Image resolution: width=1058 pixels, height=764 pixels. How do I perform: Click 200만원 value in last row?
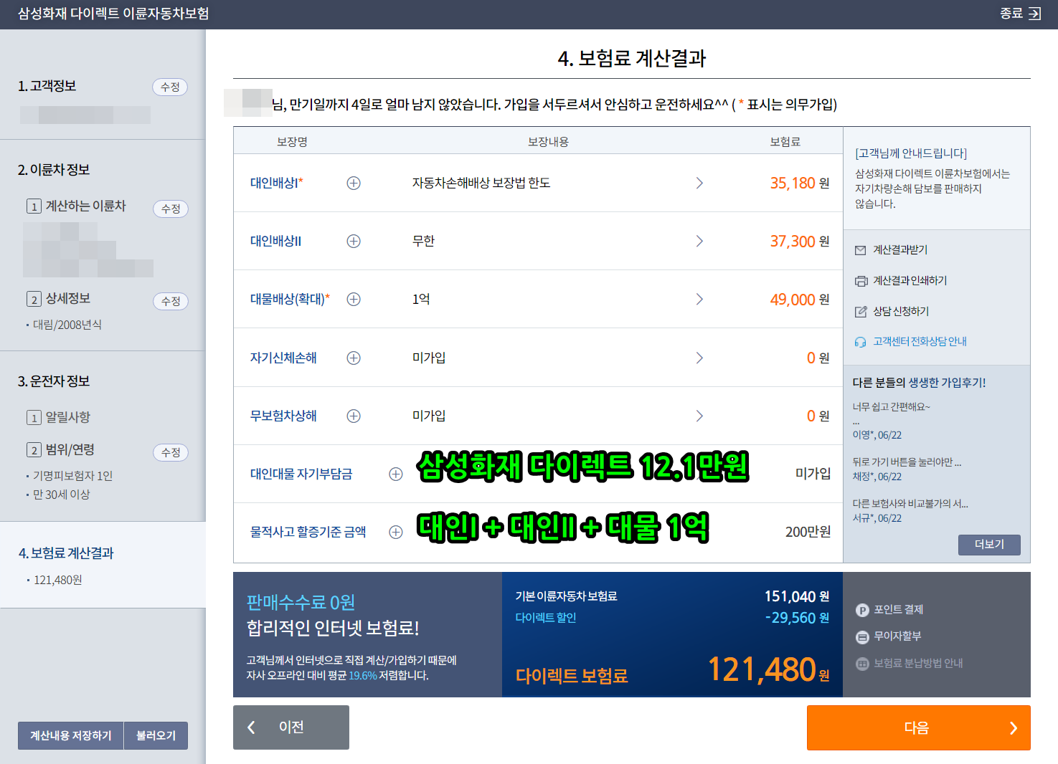pyautogui.click(x=808, y=532)
